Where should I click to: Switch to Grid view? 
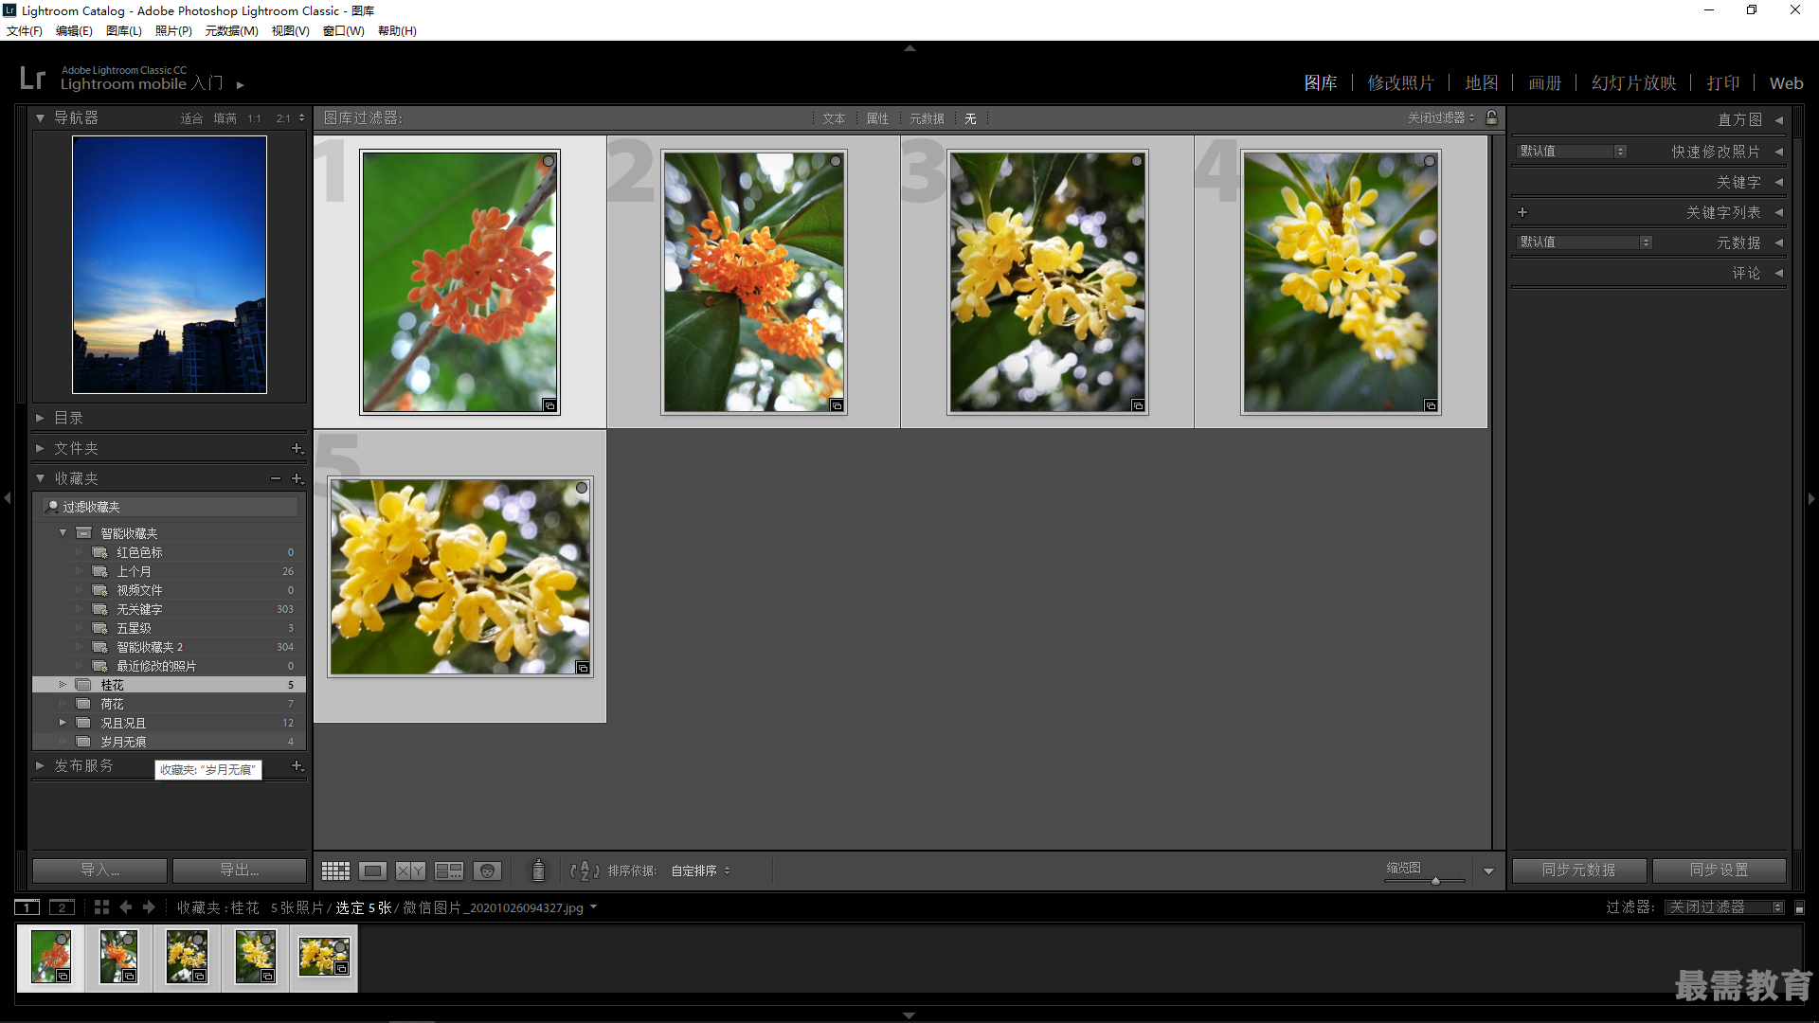(x=335, y=870)
